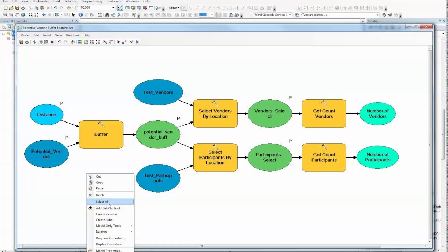This screenshot has width=448, height=252.
Task: Click ArcMap Find binoculars icon
Action: pyautogui.click(x=107, y=15)
